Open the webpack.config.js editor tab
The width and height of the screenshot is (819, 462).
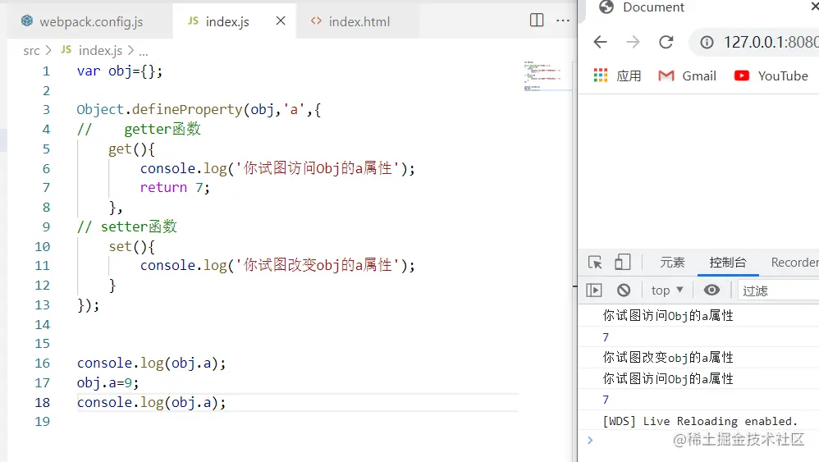[89, 21]
